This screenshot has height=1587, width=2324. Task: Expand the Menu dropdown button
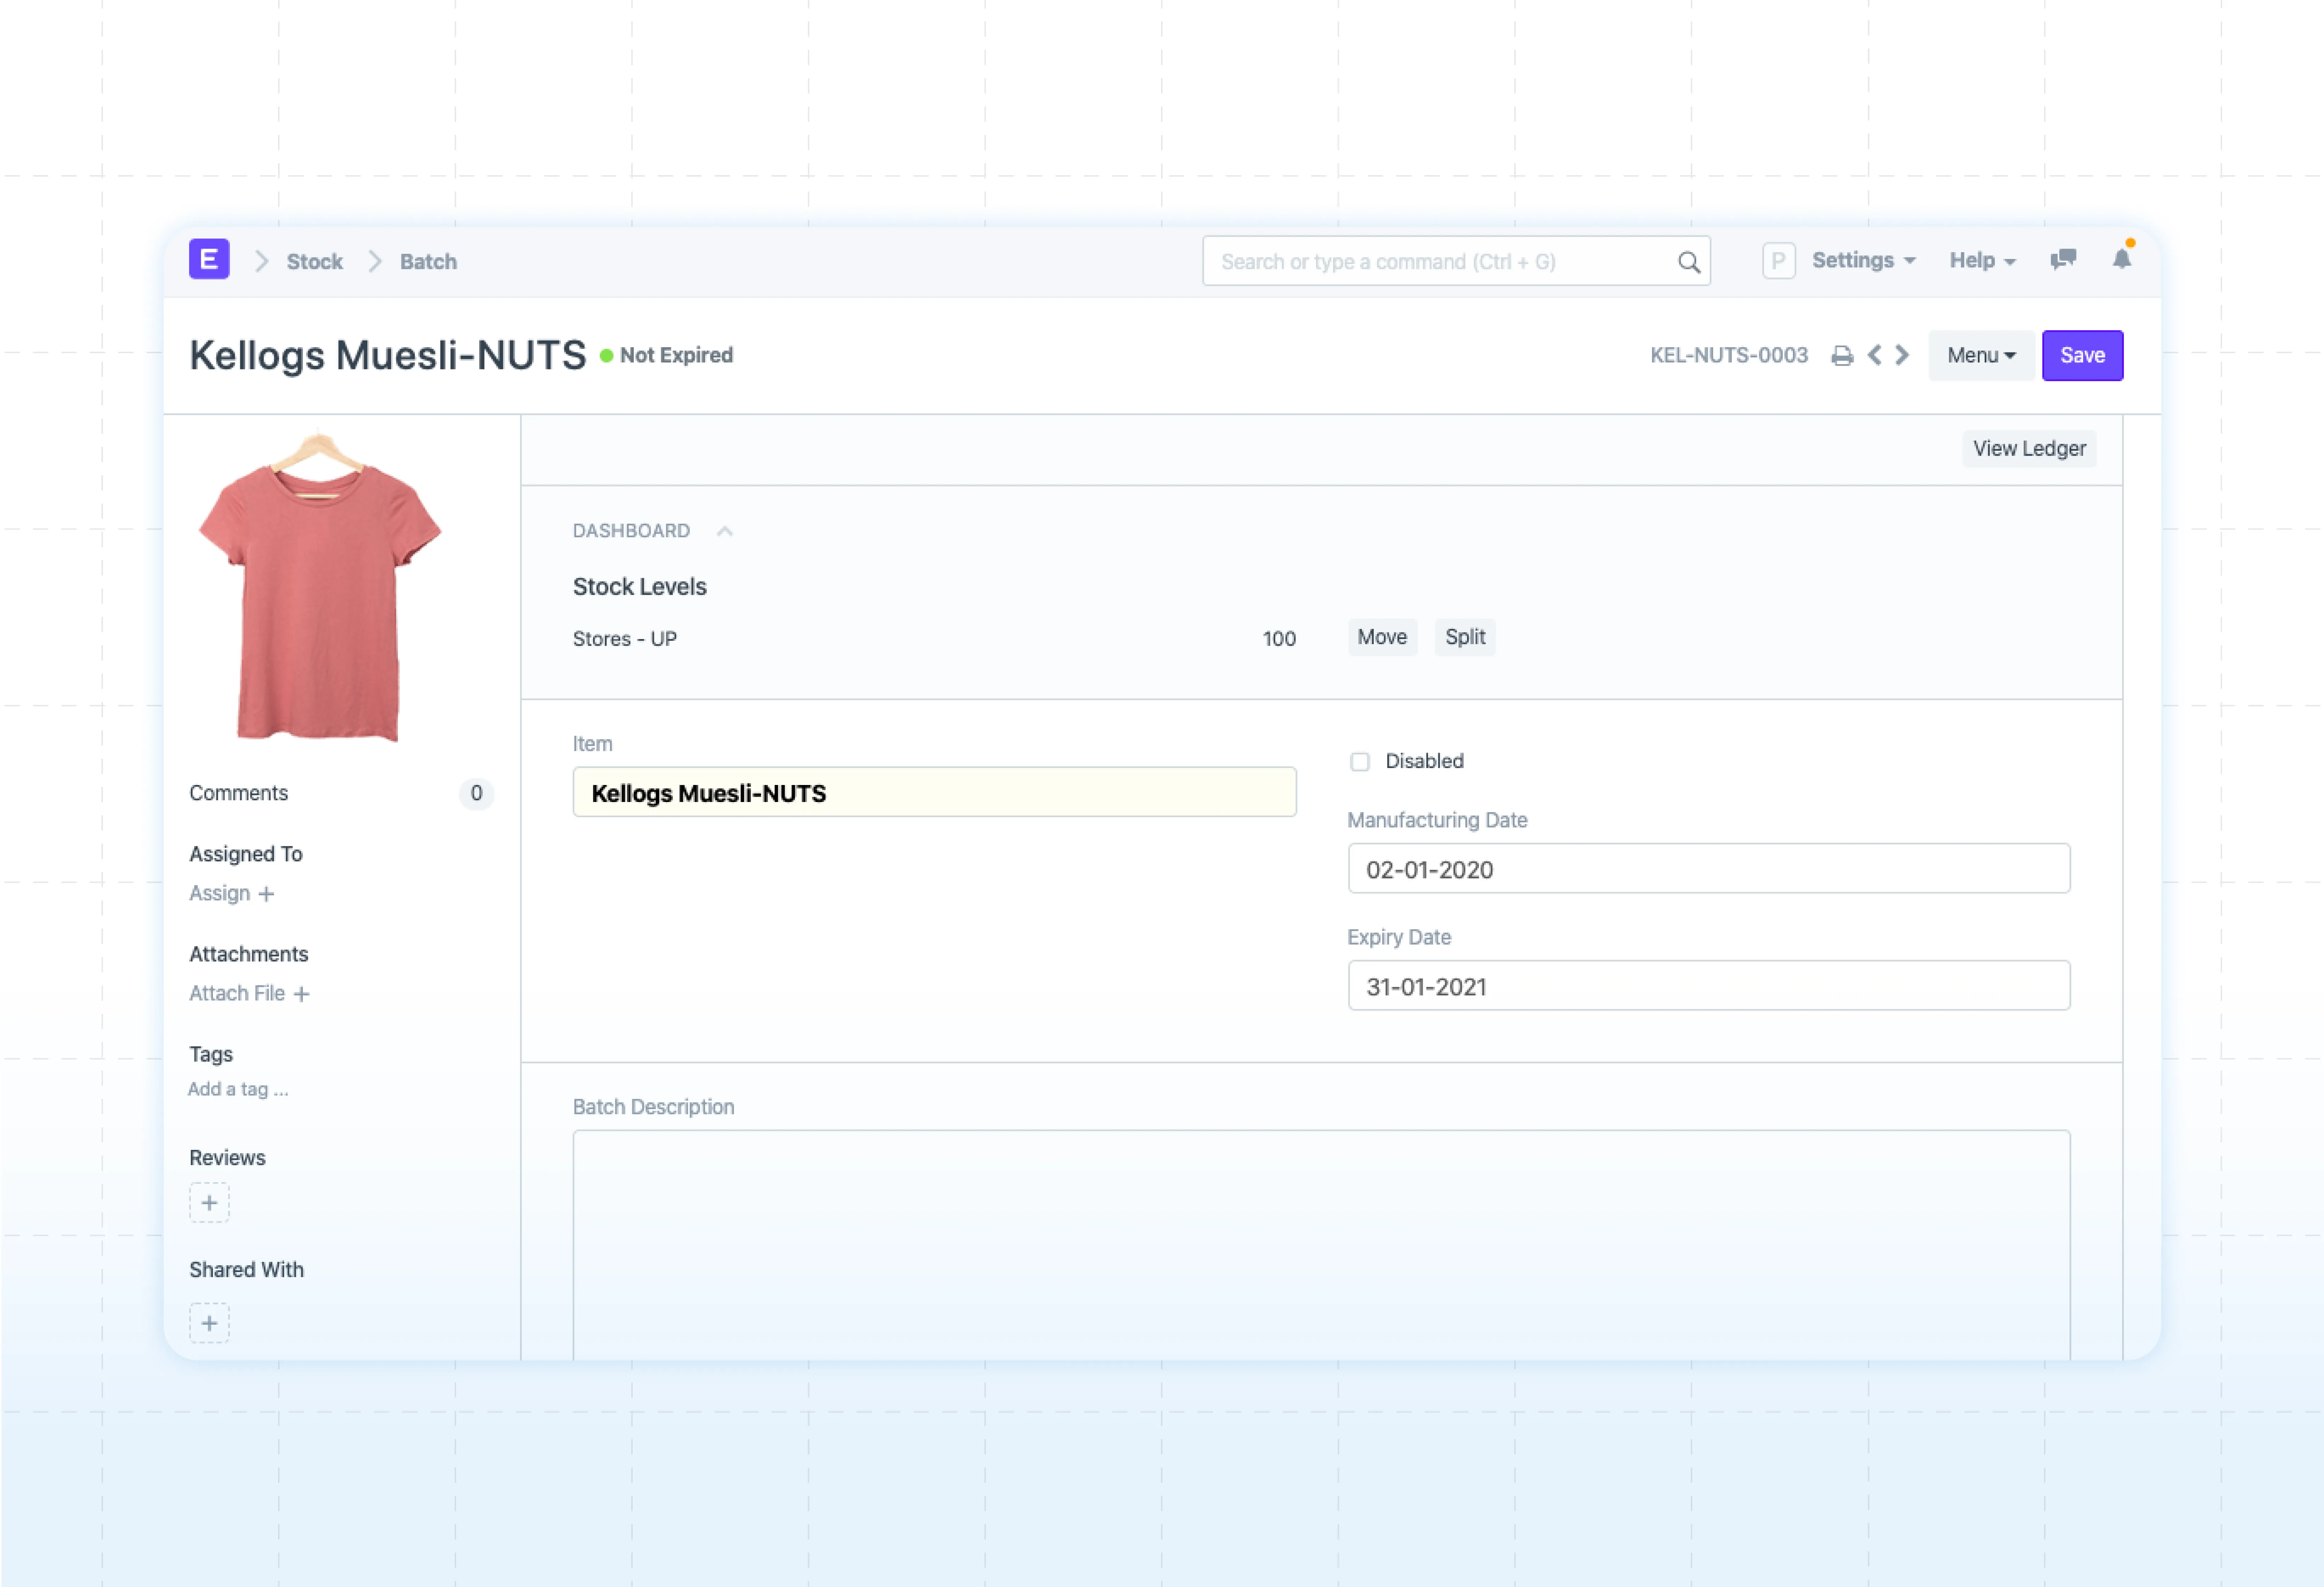point(1980,355)
